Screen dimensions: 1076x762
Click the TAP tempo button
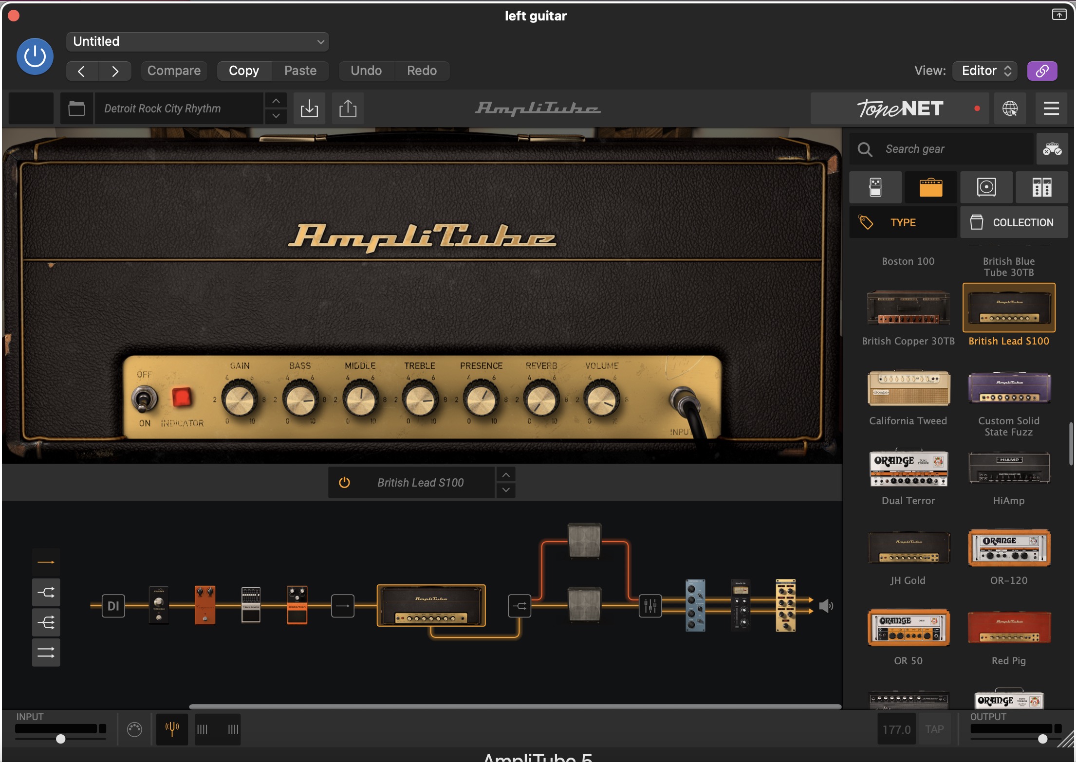934,729
